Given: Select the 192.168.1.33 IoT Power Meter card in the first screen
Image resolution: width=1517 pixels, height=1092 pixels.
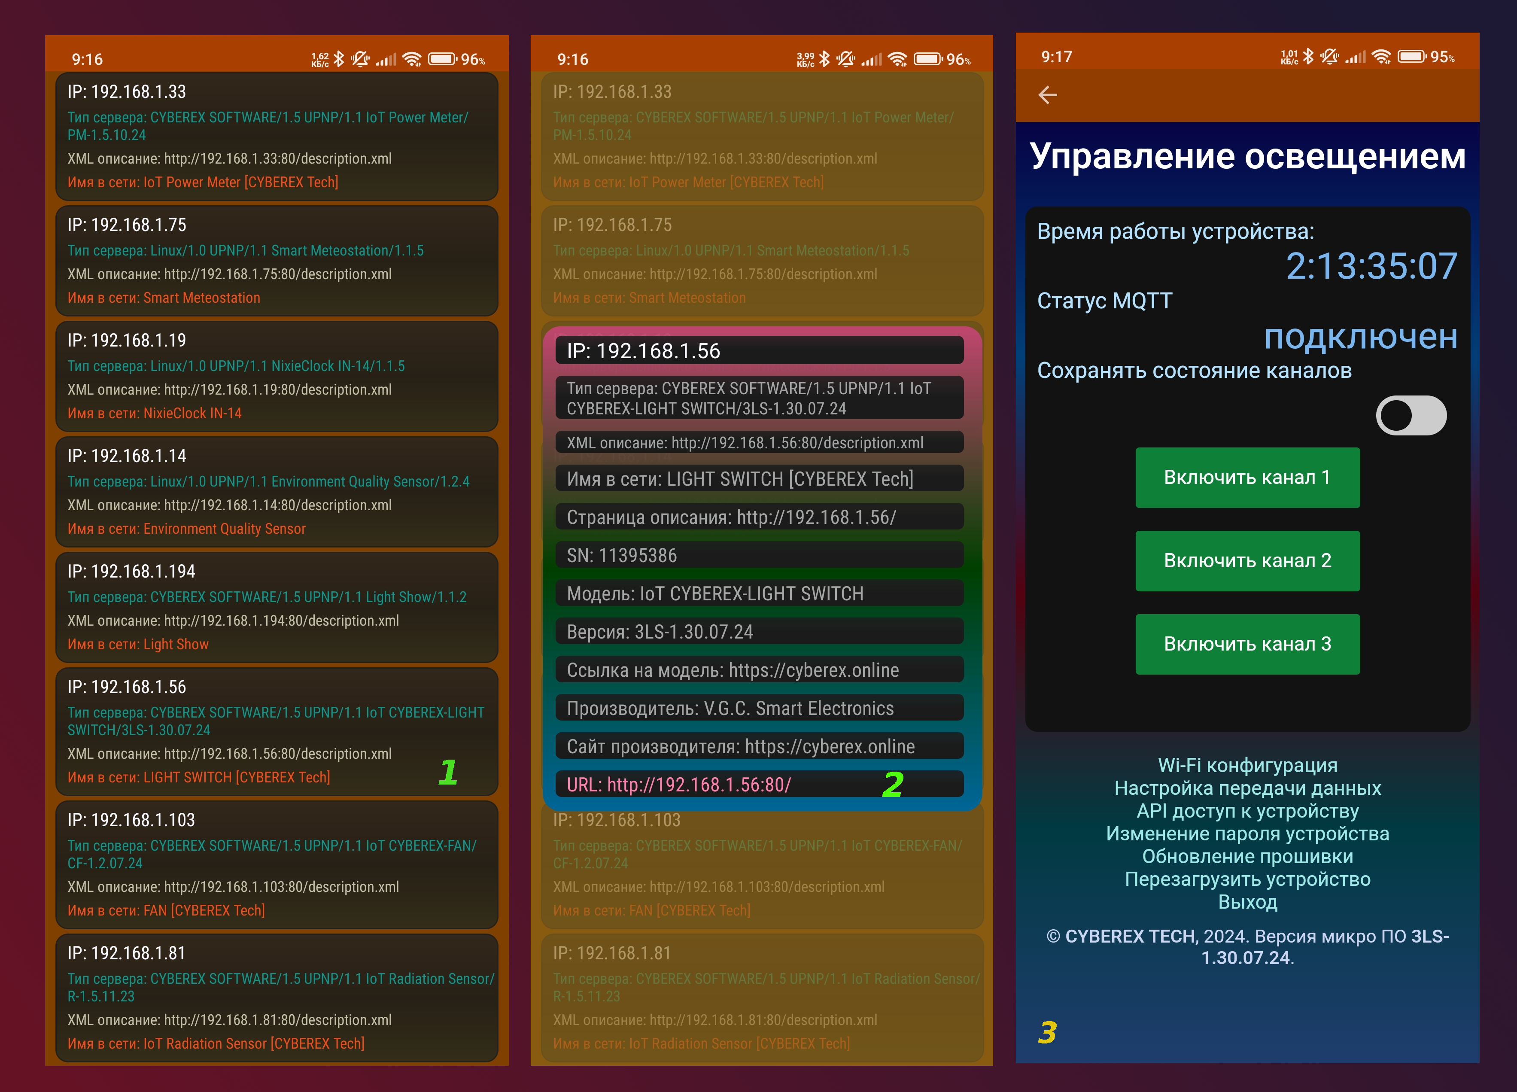Looking at the screenshot, I should pos(277,137).
